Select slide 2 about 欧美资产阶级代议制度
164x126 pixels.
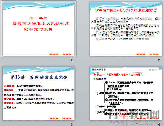126,29
